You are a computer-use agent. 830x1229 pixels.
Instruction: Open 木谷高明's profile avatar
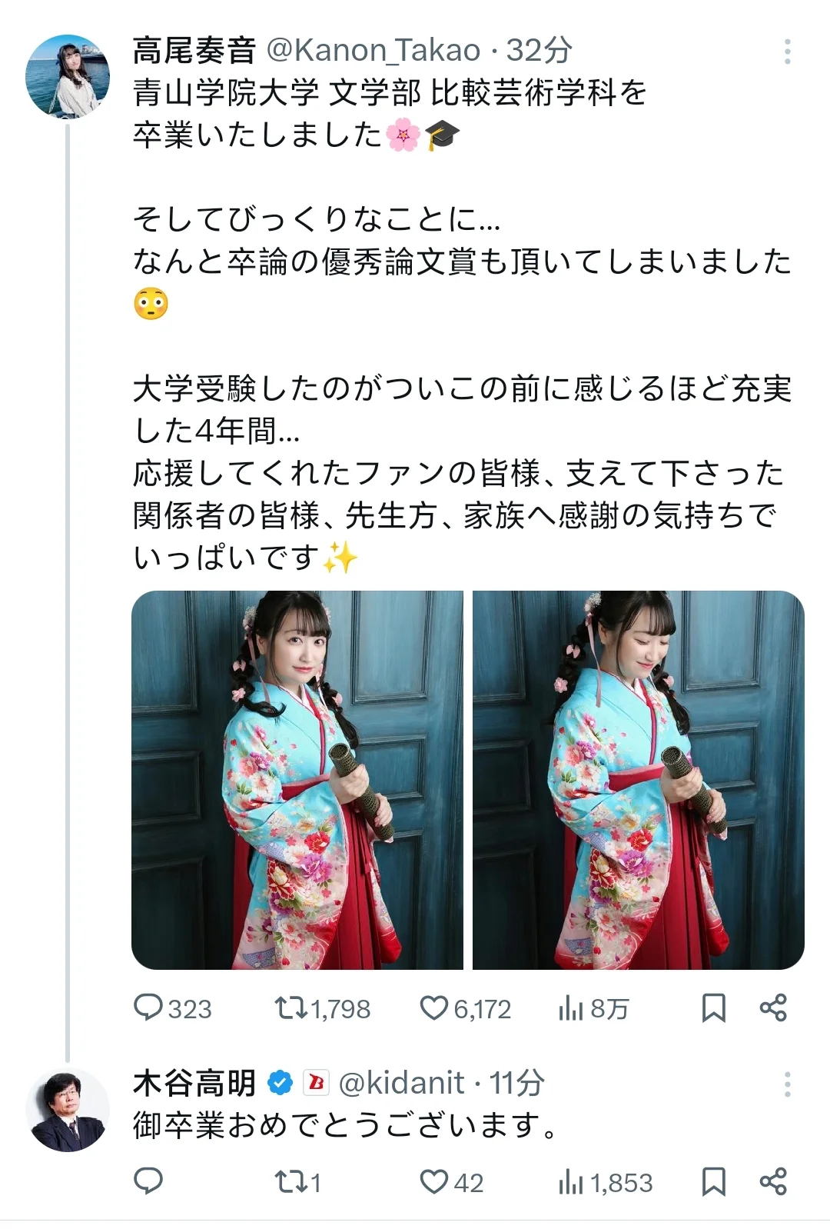coord(68,1110)
